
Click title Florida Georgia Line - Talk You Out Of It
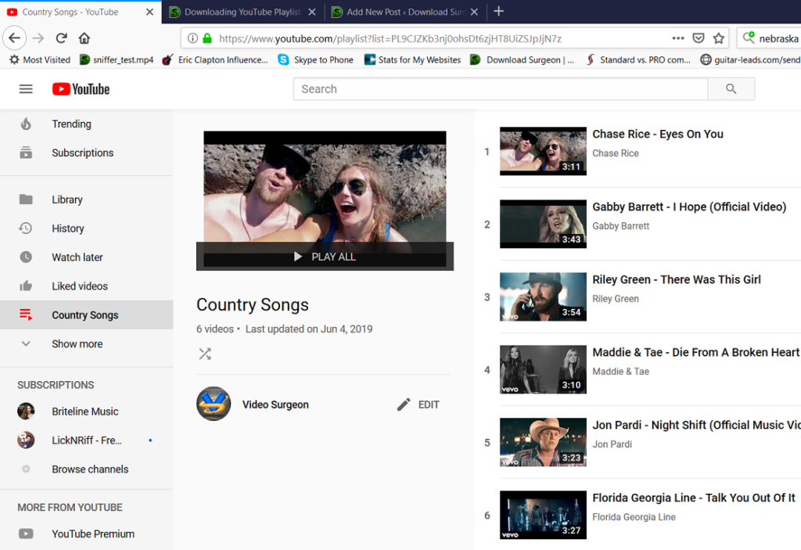coord(694,498)
